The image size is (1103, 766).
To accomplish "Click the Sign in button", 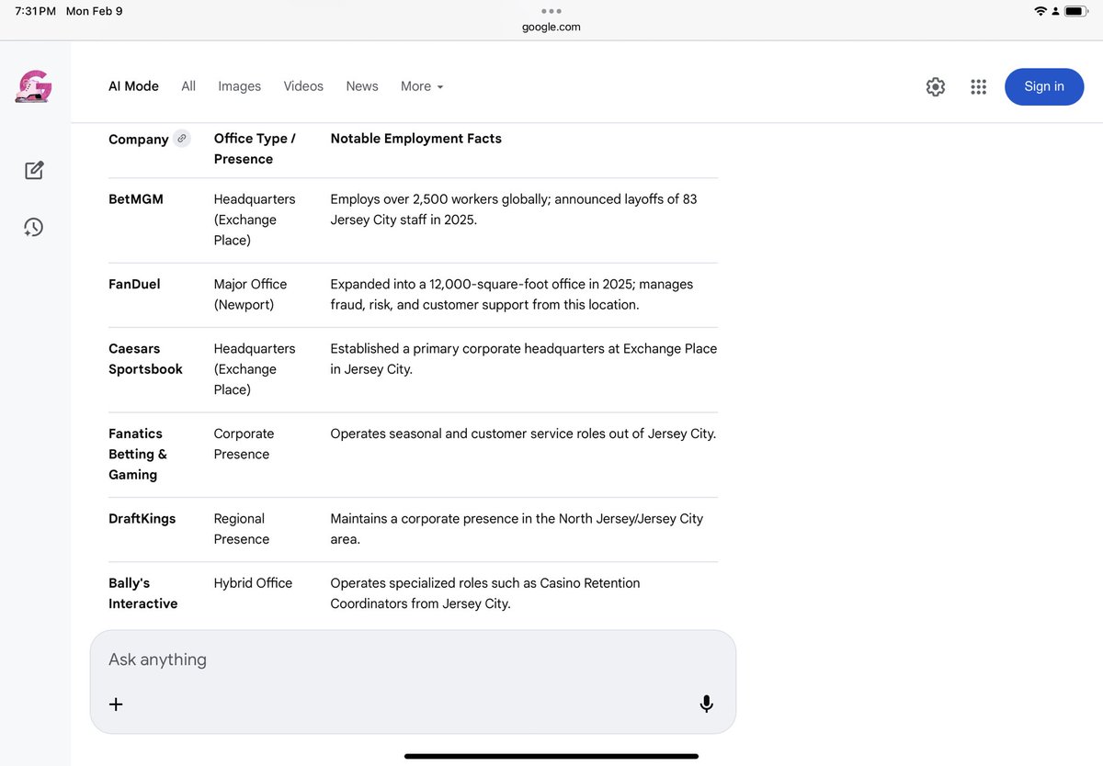I will pos(1044,86).
